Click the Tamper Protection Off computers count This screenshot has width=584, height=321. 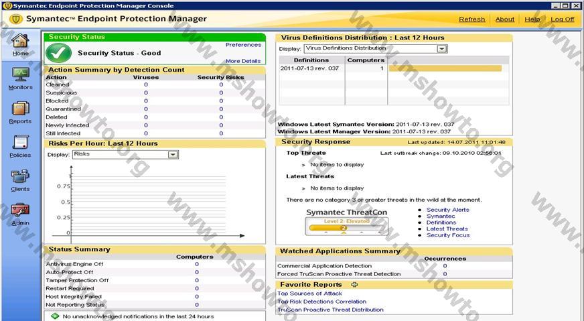click(197, 280)
